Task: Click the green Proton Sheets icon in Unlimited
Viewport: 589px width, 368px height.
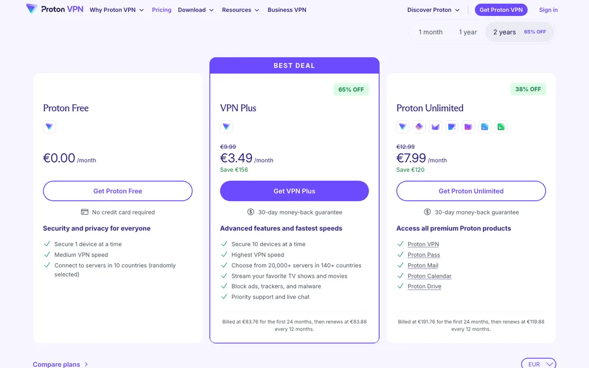Action: pos(501,127)
